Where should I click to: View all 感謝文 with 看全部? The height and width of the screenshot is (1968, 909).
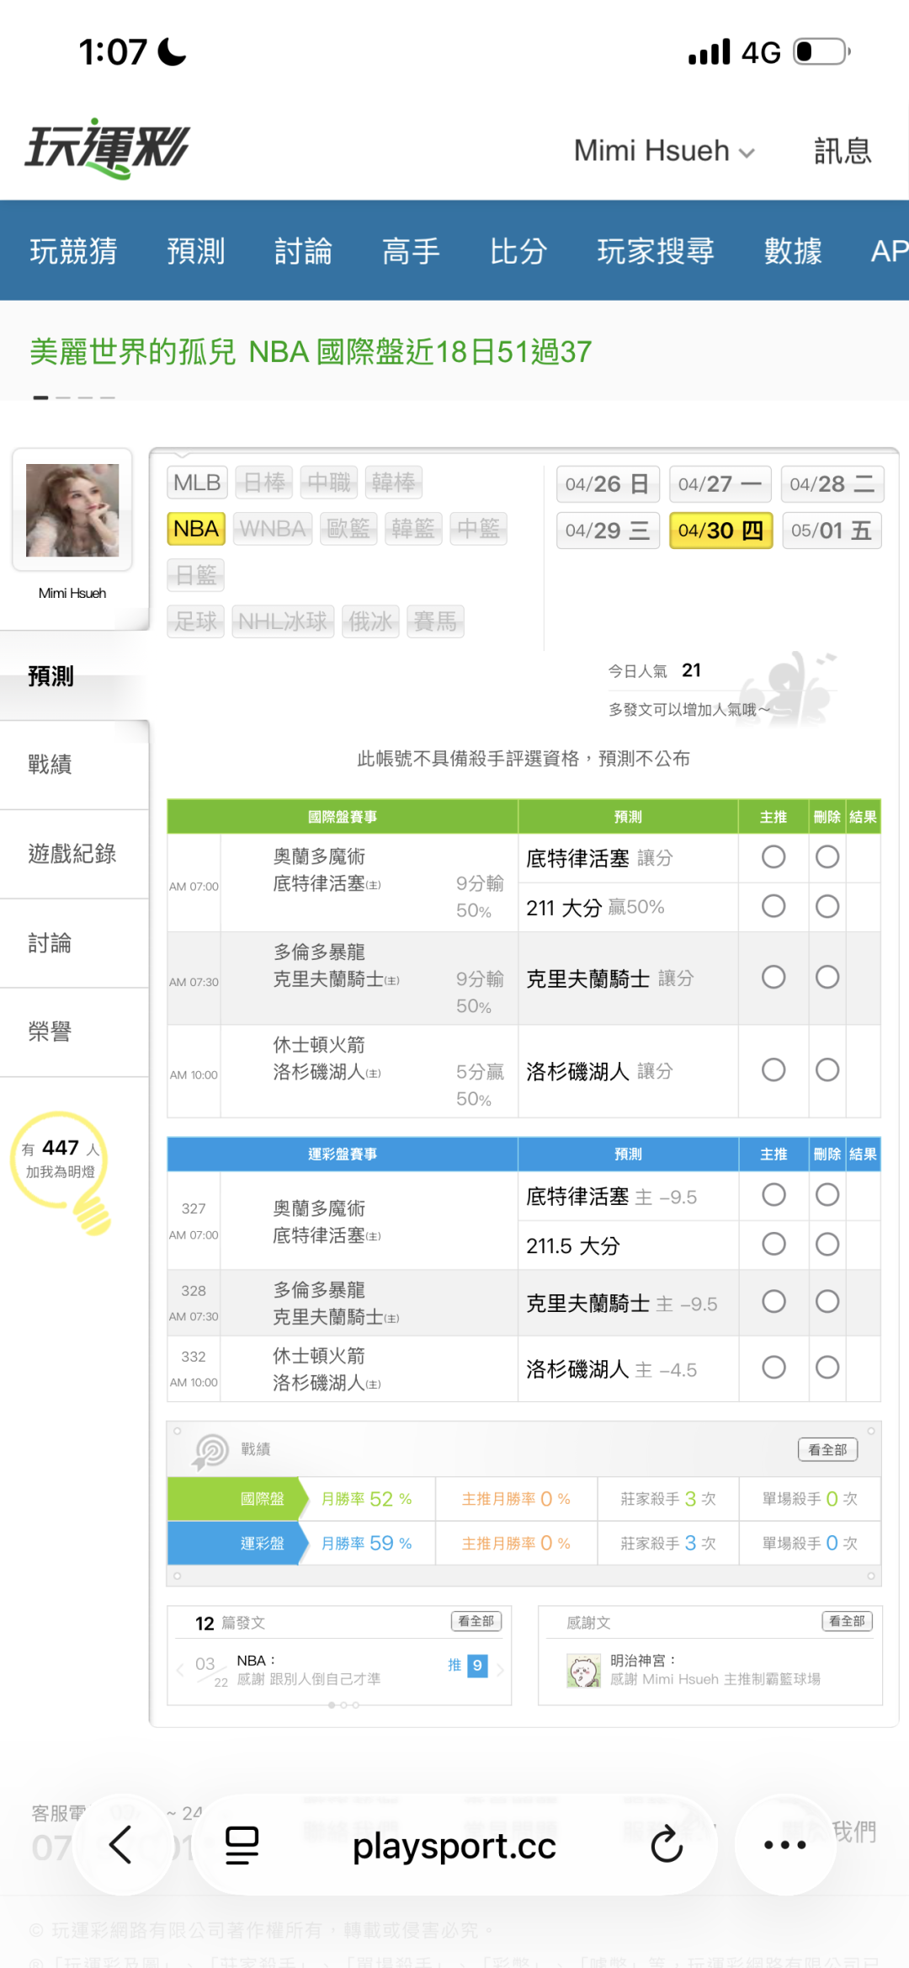(x=848, y=1621)
